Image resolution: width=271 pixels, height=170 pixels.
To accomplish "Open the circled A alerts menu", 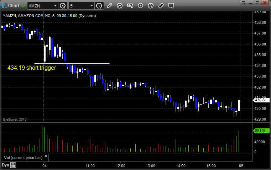I will pyautogui.click(x=151, y=6).
